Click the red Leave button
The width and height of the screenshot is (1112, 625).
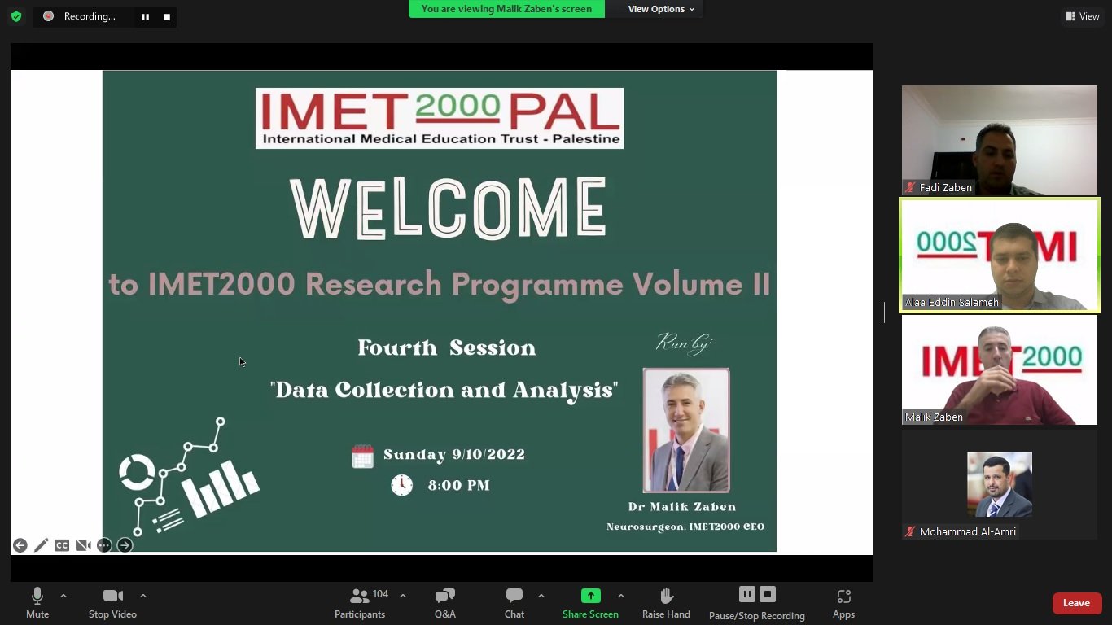1076,603
